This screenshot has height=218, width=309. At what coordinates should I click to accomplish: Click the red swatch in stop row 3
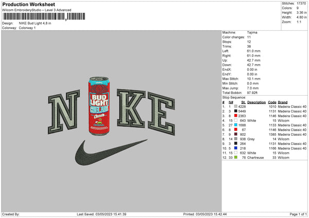(x=236, y=116)
